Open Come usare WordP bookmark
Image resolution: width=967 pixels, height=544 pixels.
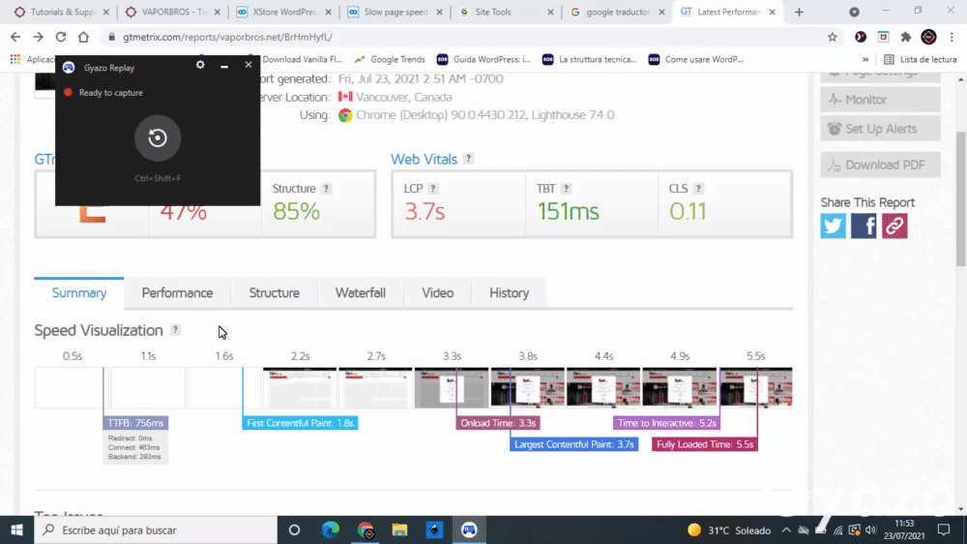pos(695,59)
